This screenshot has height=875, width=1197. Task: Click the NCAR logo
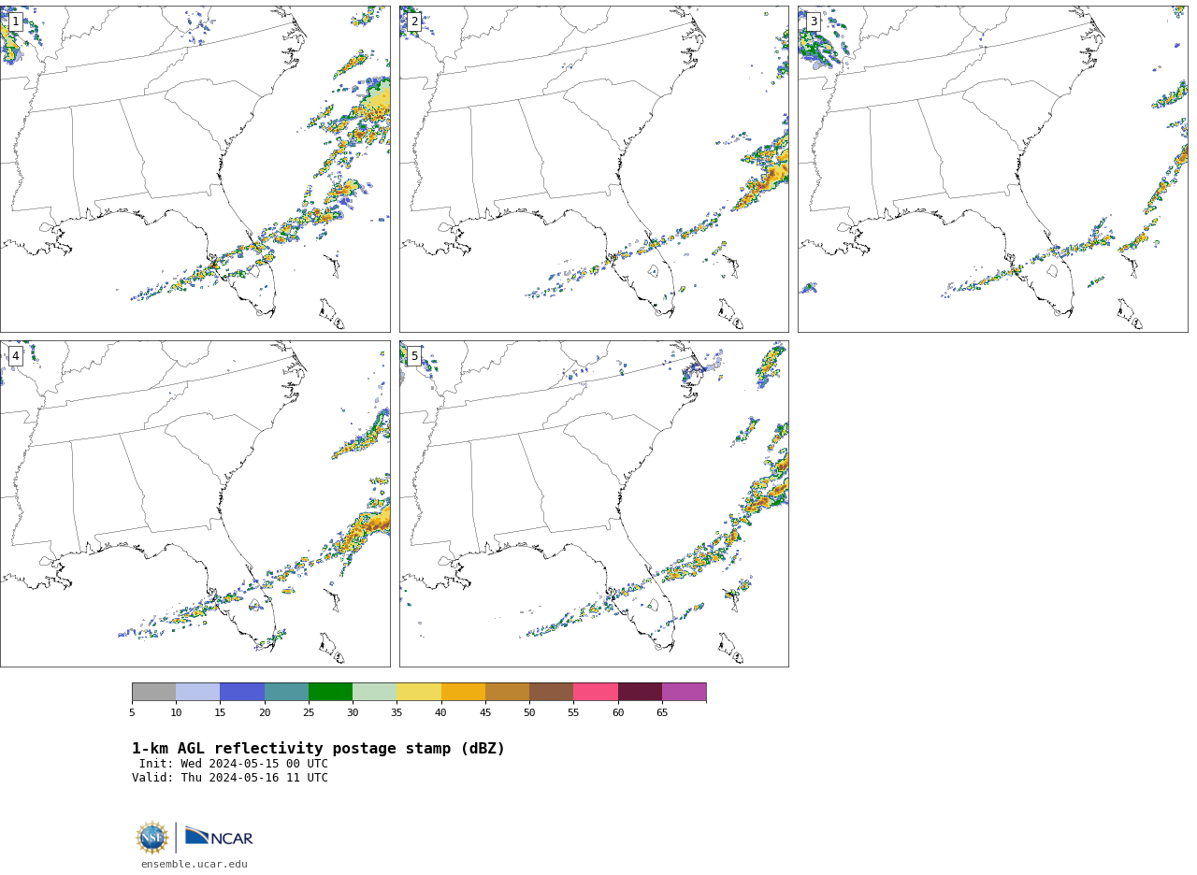click(x=219, y=837)
